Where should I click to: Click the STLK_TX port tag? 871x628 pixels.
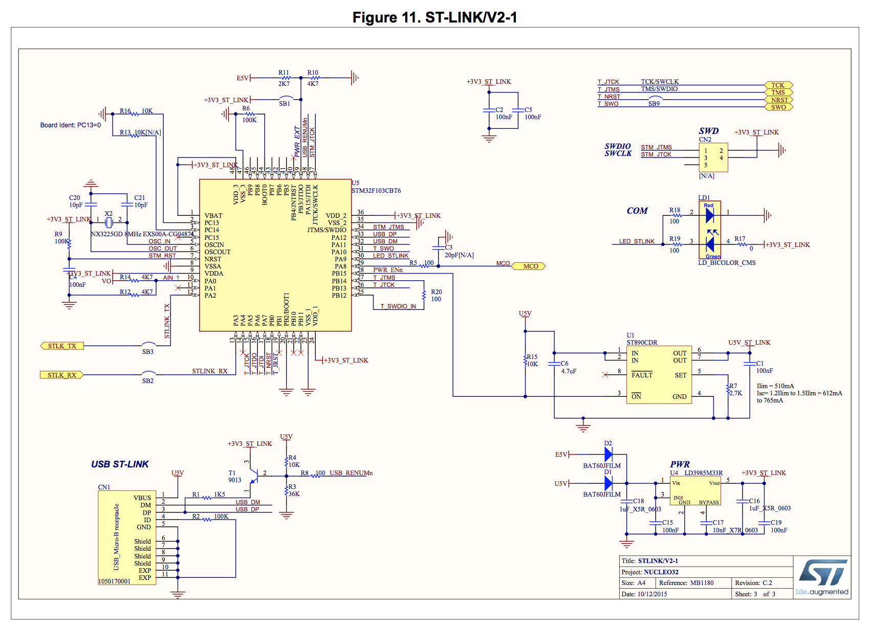tap(62, 346)
